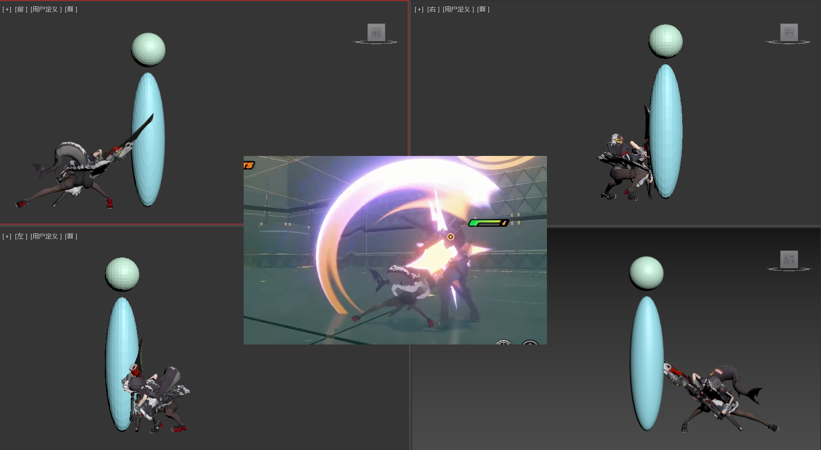The width and height of the screenshot is (821, 450).
Task: Open [面] shading menu in the 前 viewport
Action: [71, 9]
